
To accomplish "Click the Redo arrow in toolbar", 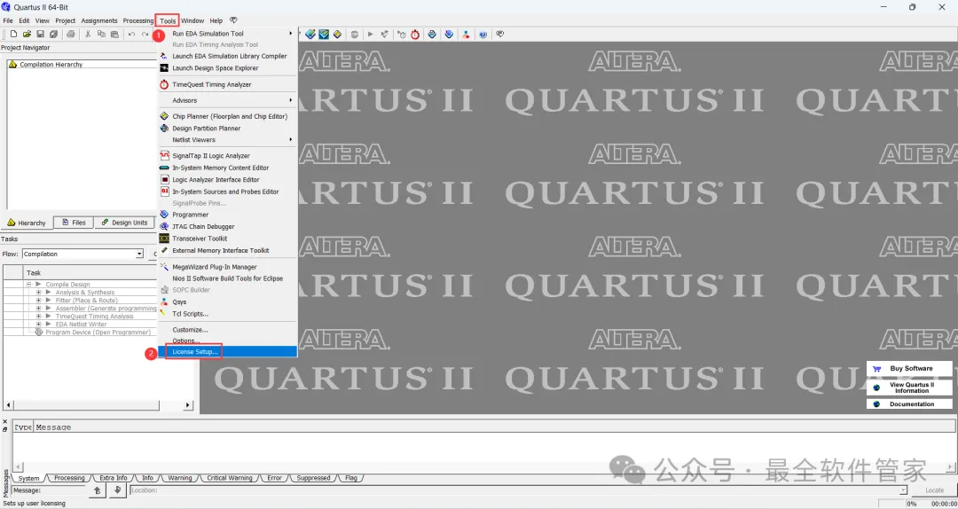I will [x=145, y=35].
